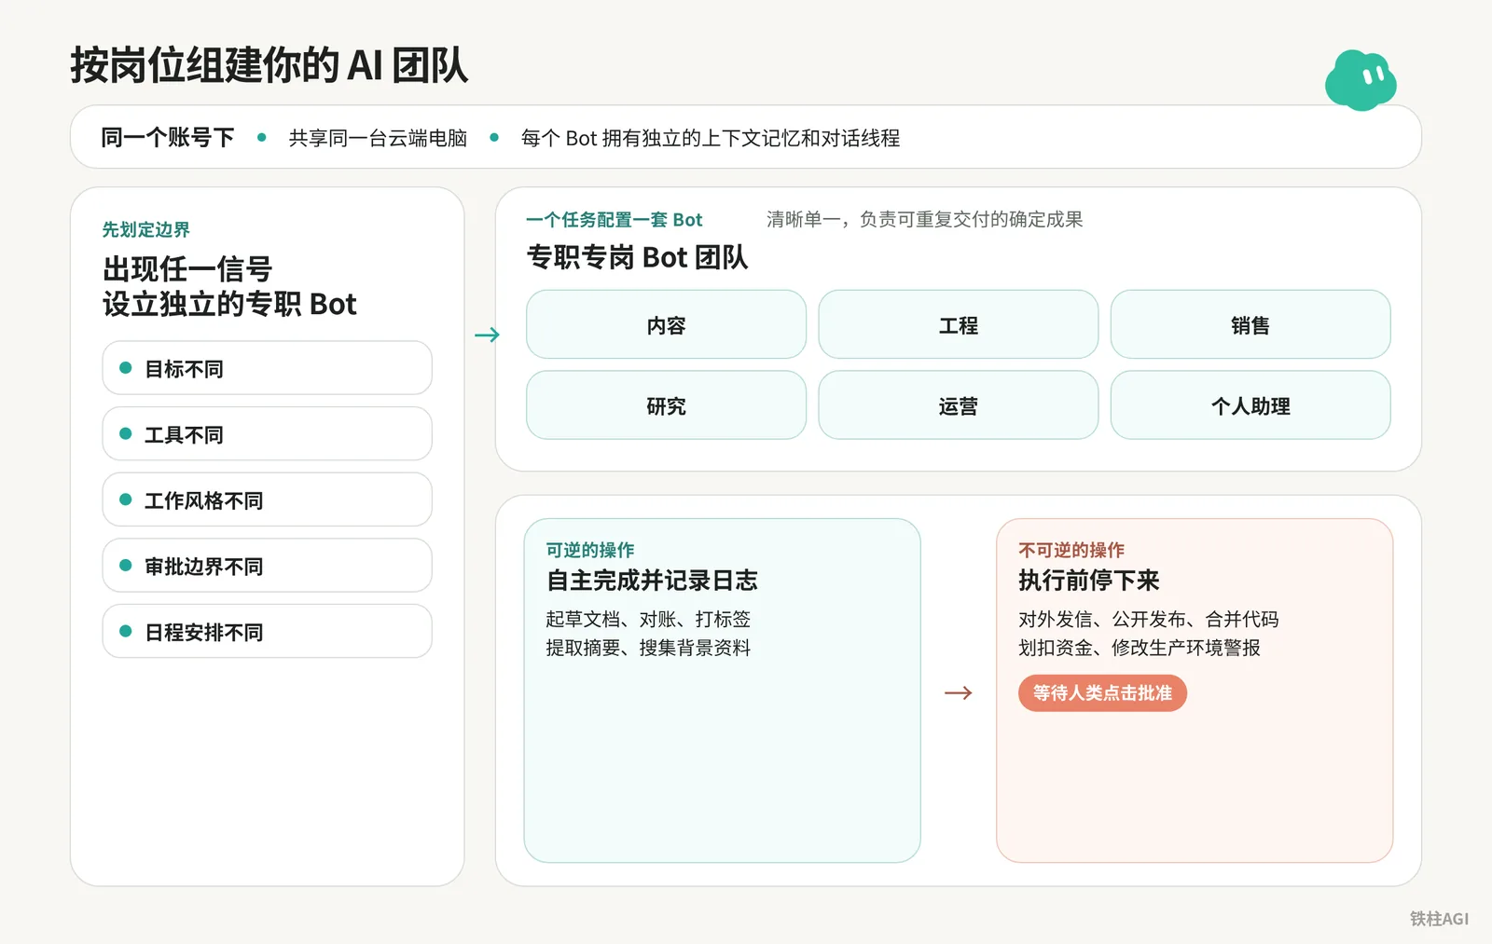Select the 销售 bot card
This screenshot has width=1492, height=944.
1250,324
